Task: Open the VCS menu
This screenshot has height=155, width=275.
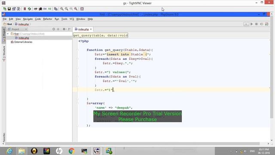Action: tap(72, 19)
